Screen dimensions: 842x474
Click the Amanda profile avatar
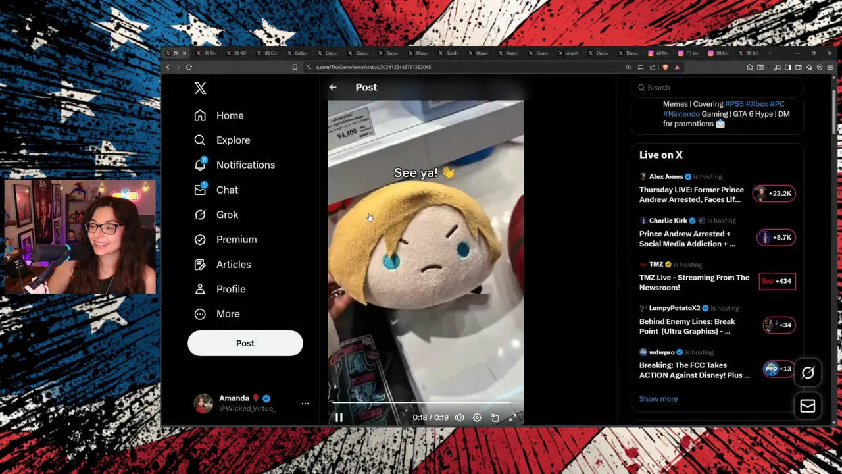tap(203, 403)
